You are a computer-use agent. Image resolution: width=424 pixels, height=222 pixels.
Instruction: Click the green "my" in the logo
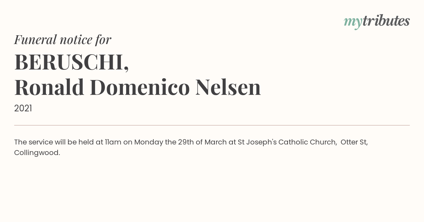(353, 22)
